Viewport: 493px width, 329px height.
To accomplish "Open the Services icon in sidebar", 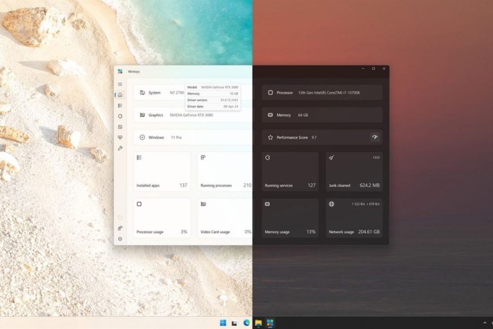I will pyautogui.click(x=120, y=116).
